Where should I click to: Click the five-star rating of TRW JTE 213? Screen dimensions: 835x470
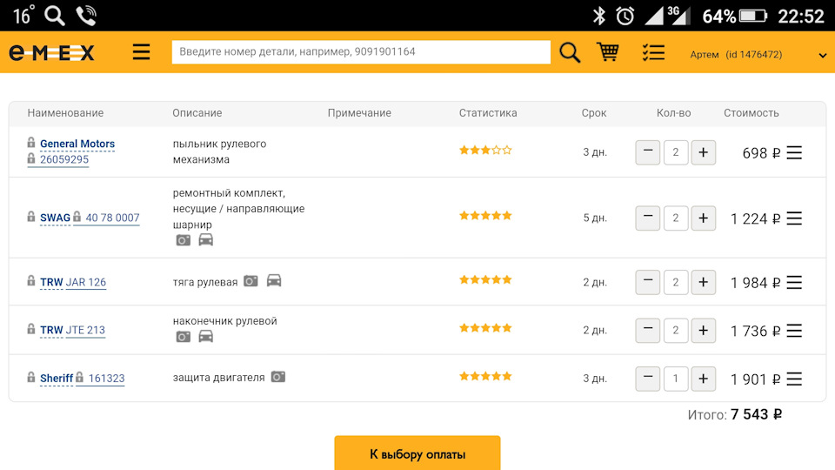pos(485,328)
